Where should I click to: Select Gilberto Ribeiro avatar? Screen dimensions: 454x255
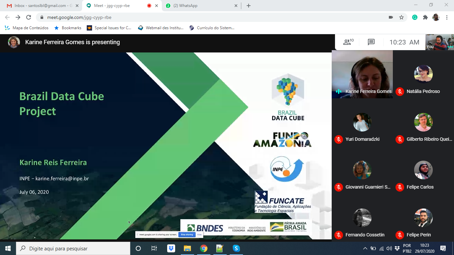click(x=423, y=122)
